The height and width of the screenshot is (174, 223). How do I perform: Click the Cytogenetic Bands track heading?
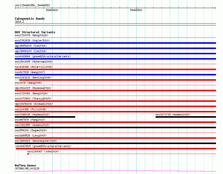point(30,19)
